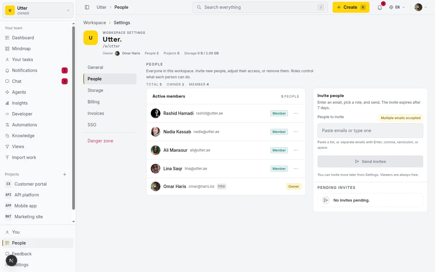Viewport: 435px width, 272px height.
Task: Click the round N logo button
Action: [x=12, y=260]
